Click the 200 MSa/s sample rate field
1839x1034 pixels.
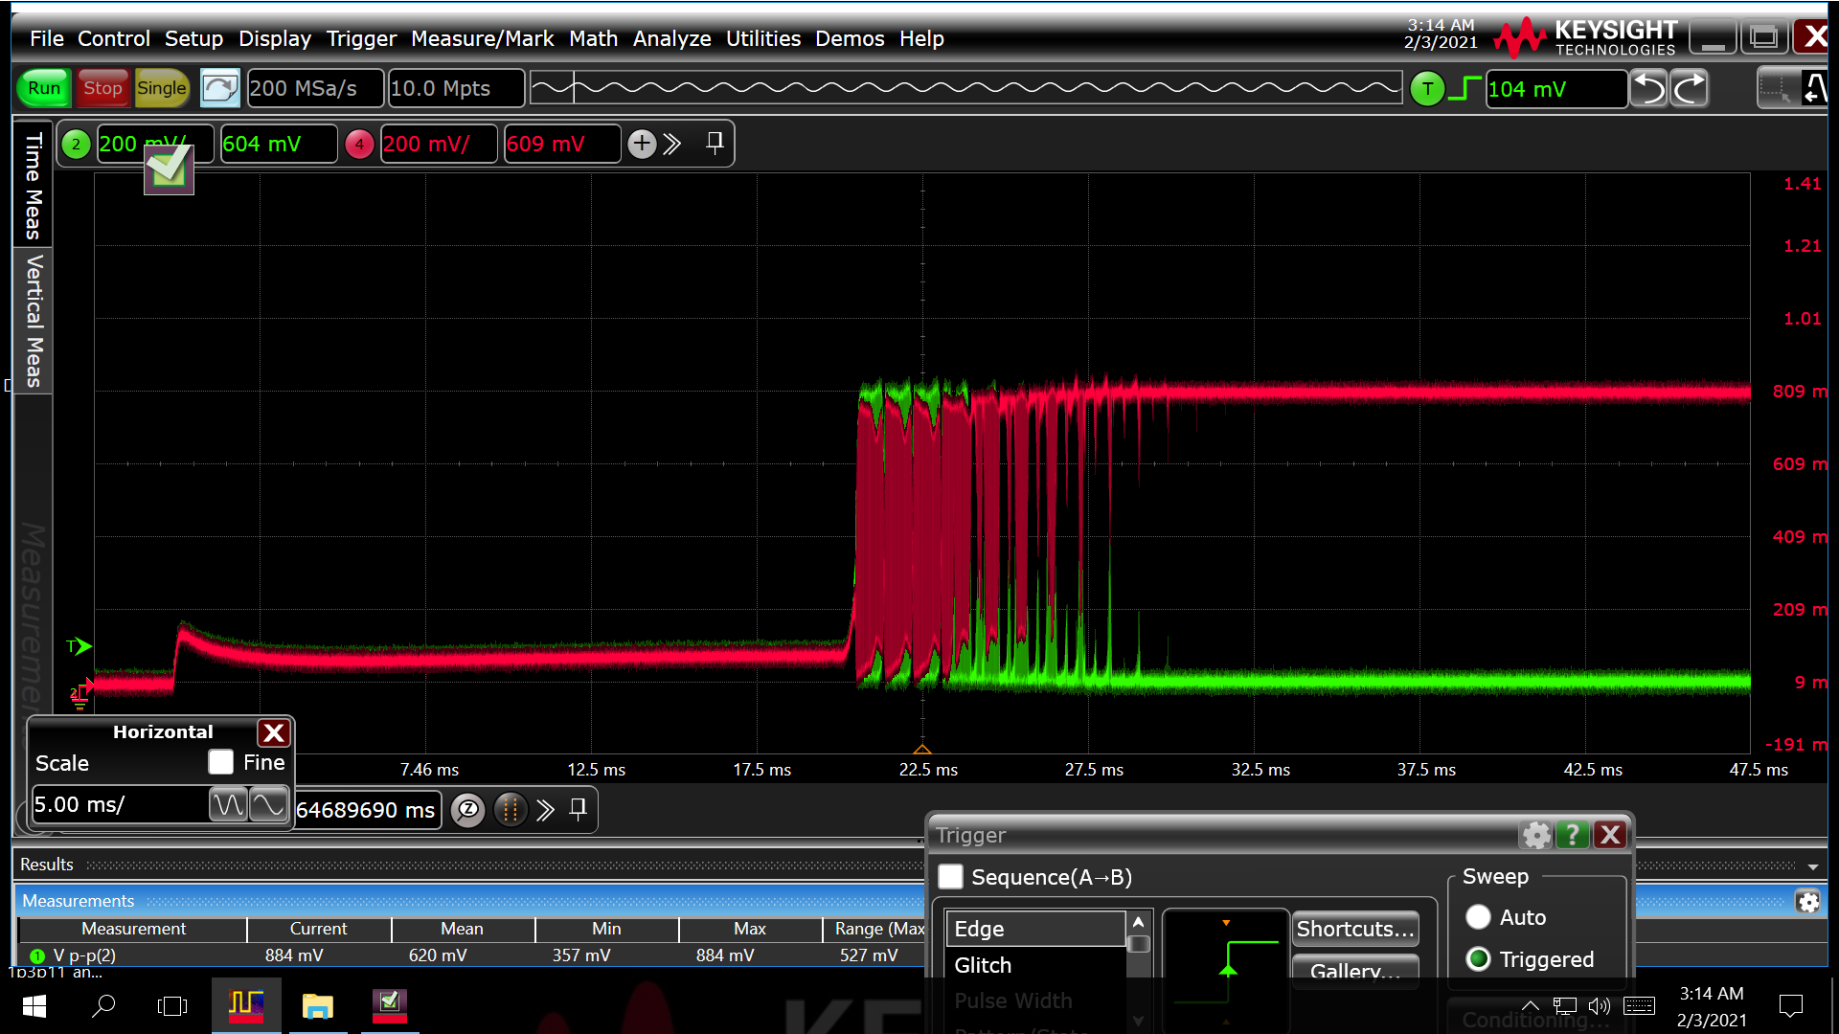tap(315, 88)
